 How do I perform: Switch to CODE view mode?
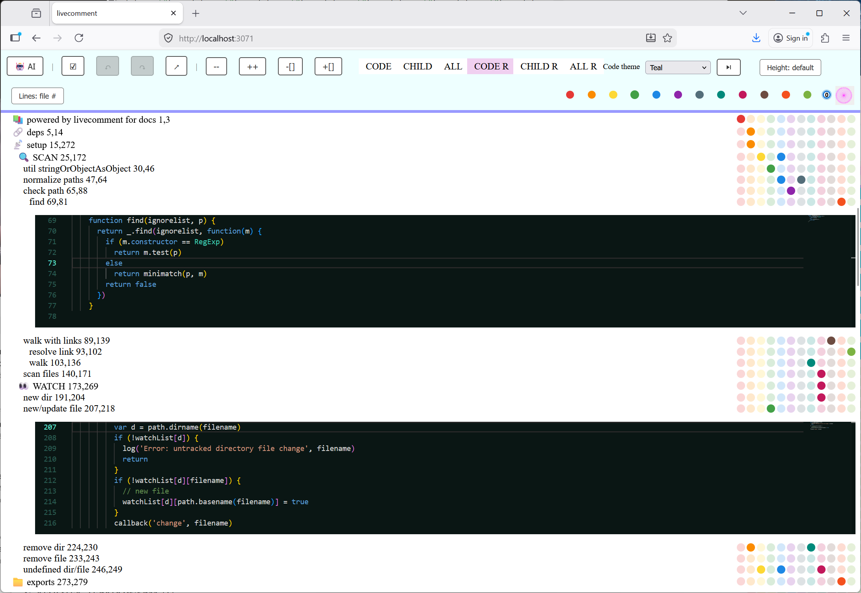[378, 66]
